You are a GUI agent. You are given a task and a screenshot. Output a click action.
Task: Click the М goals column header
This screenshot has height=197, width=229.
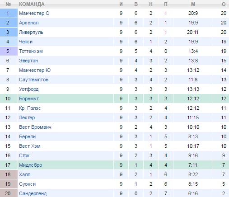coord(193,4)
